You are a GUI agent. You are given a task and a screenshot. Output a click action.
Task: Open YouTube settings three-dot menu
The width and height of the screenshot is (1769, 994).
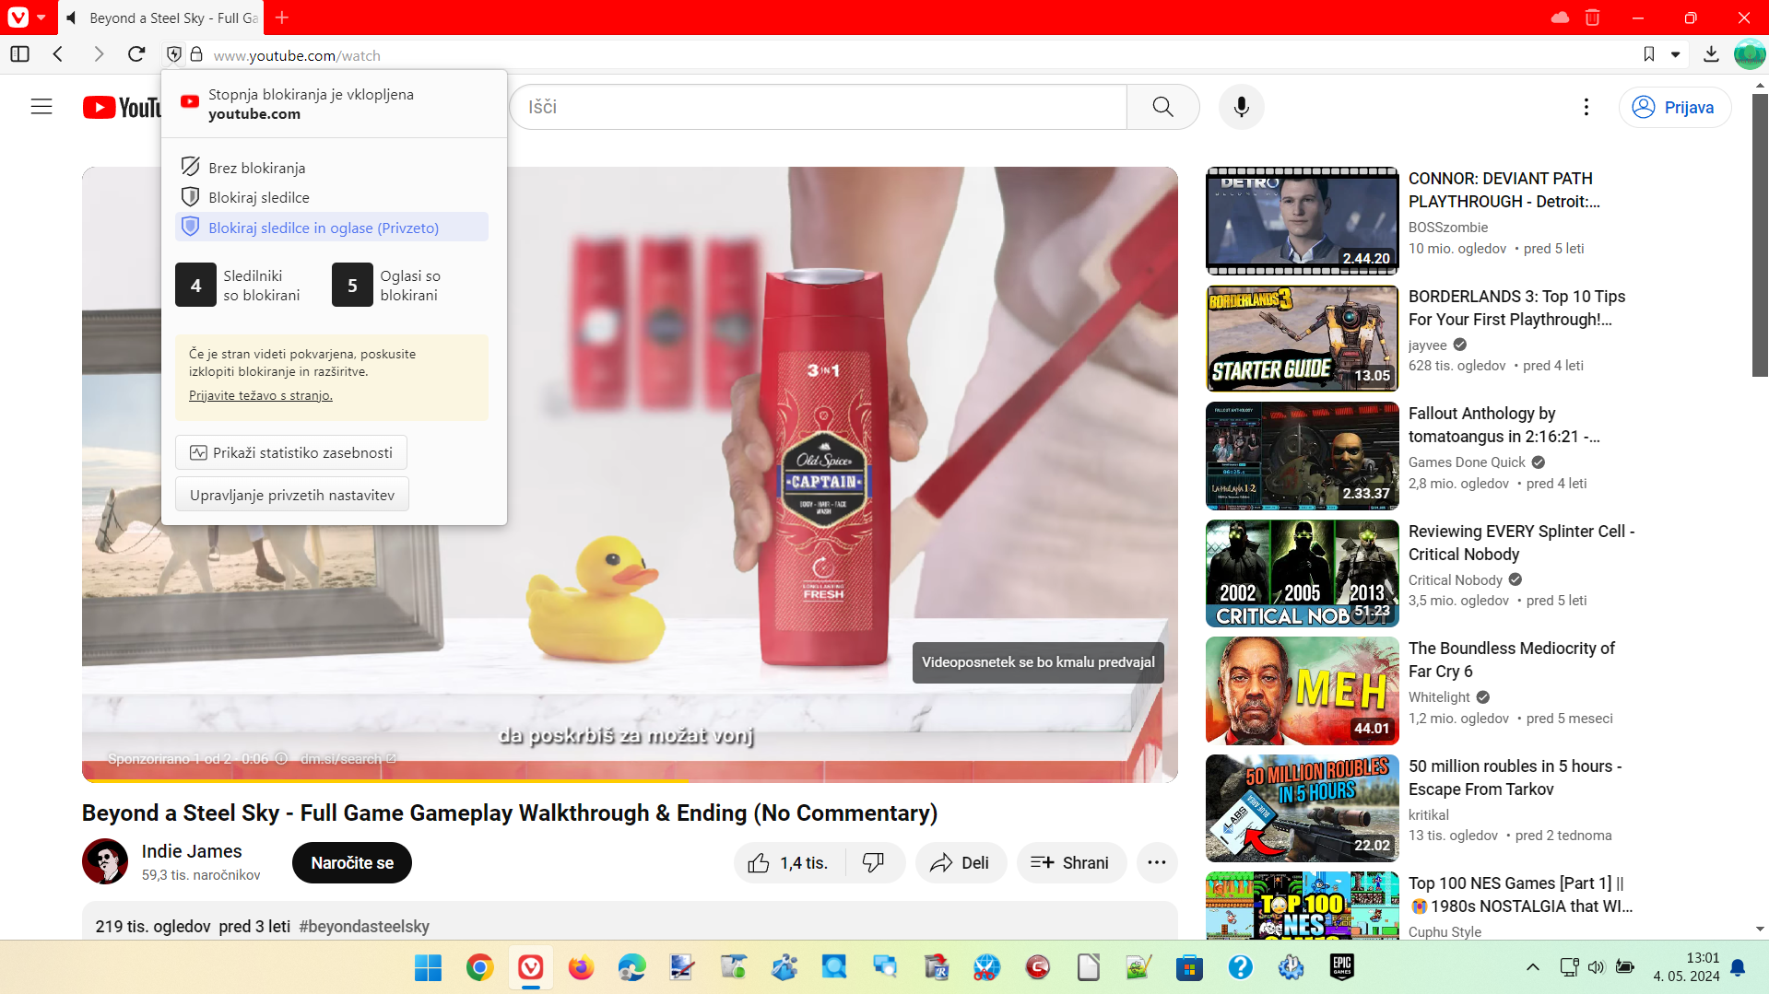pos(1586,107)
